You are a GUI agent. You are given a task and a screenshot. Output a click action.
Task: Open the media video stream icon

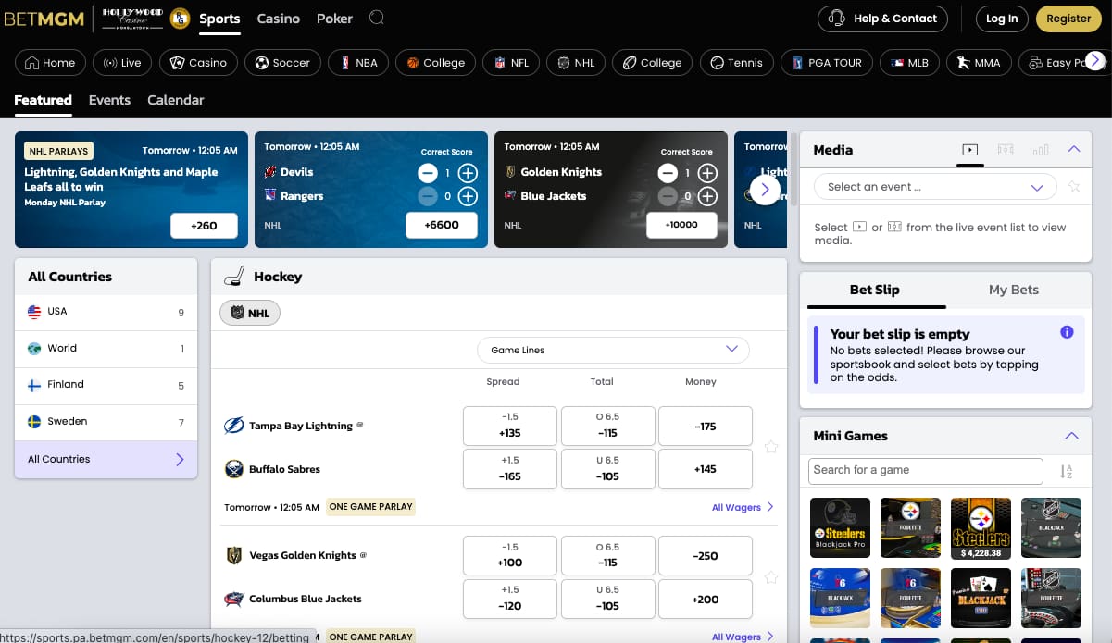tap(969, 150)
